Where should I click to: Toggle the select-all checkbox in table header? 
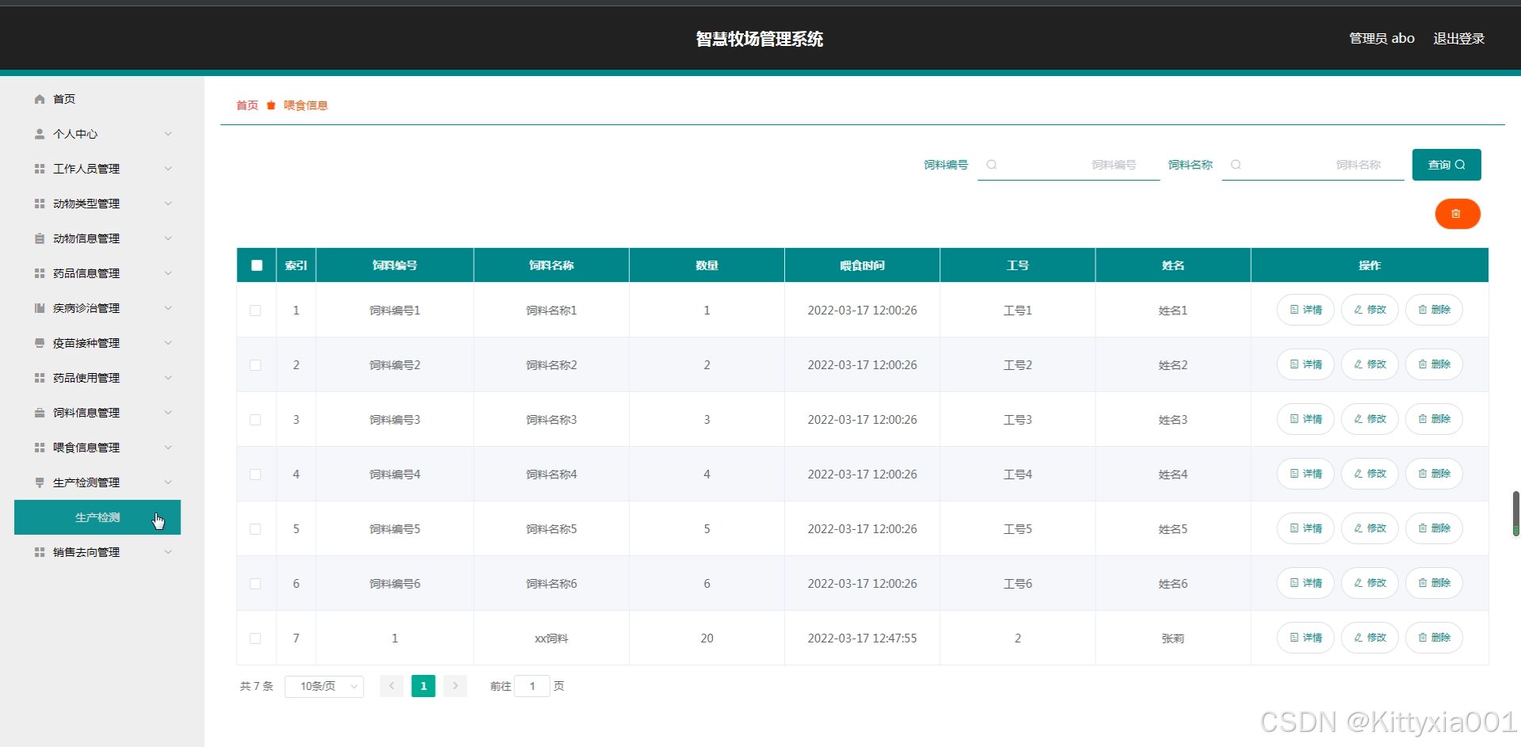(x=257, y=265)
